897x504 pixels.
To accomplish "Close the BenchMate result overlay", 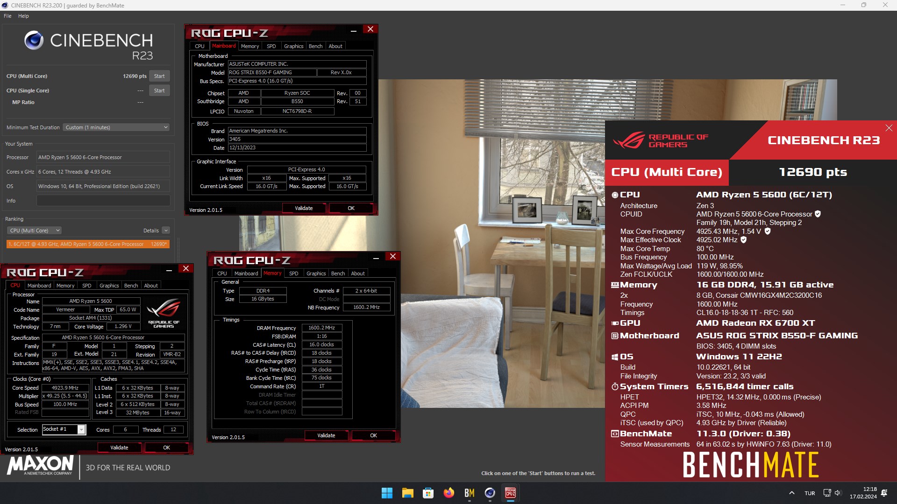I will click(889, 128).
